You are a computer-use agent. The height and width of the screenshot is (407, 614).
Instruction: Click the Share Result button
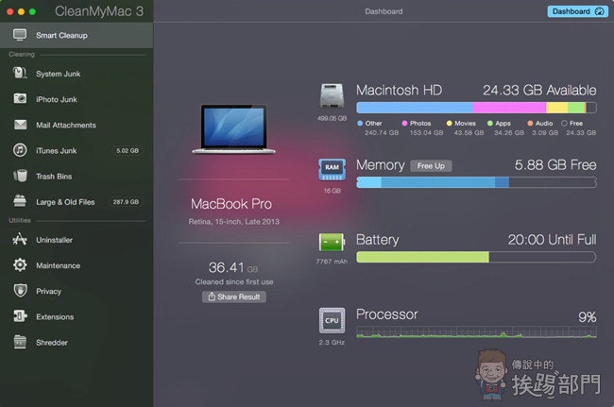point(234,297)
